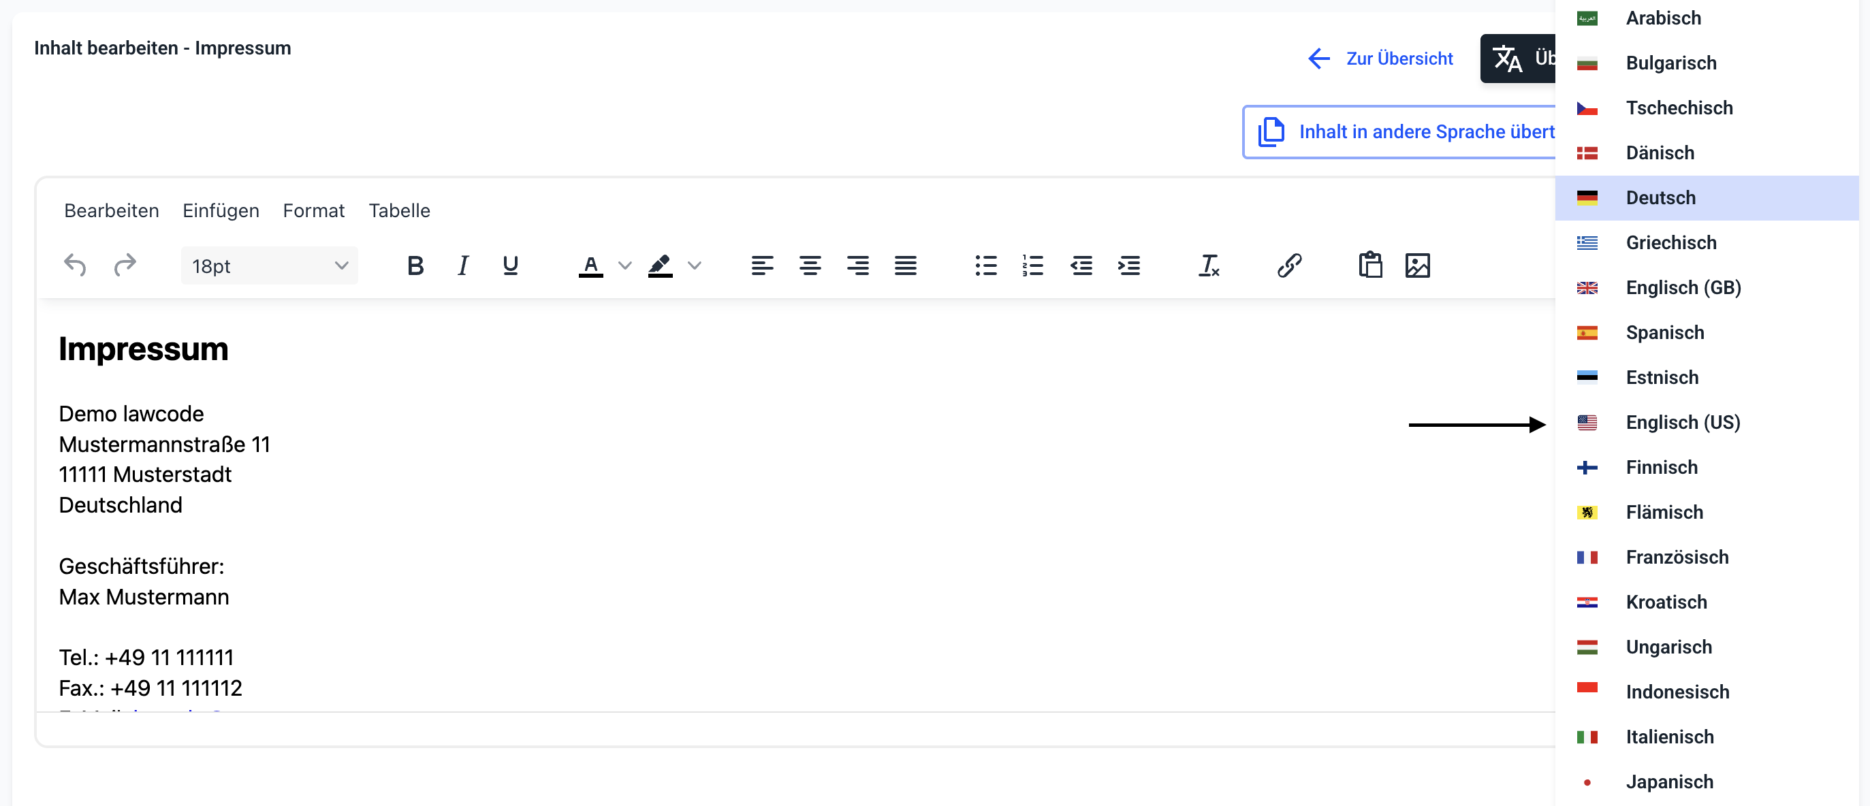This screenshot has width=1870, height=806.
Task: Open the Einfügen menu
Action: click(x=221, y=210)
